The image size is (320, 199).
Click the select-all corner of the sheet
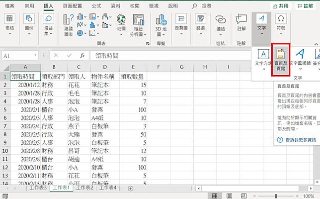(x=5, y=67)
